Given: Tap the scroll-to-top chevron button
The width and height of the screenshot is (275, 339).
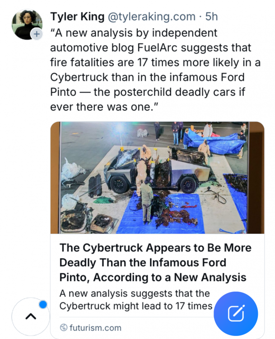Looking at the screenshot, I should click(30, 316).
